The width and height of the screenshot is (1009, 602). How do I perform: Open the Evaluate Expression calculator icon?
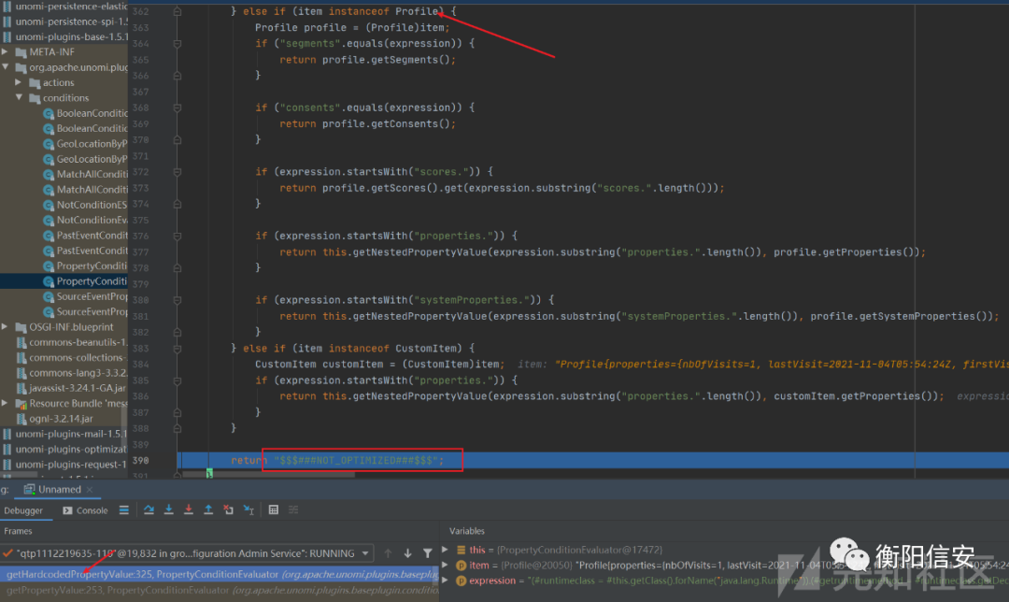(x=274, y=510)
